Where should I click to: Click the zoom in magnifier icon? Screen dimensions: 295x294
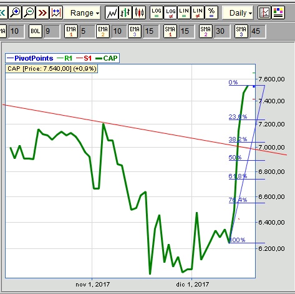(x=16, y=13)
